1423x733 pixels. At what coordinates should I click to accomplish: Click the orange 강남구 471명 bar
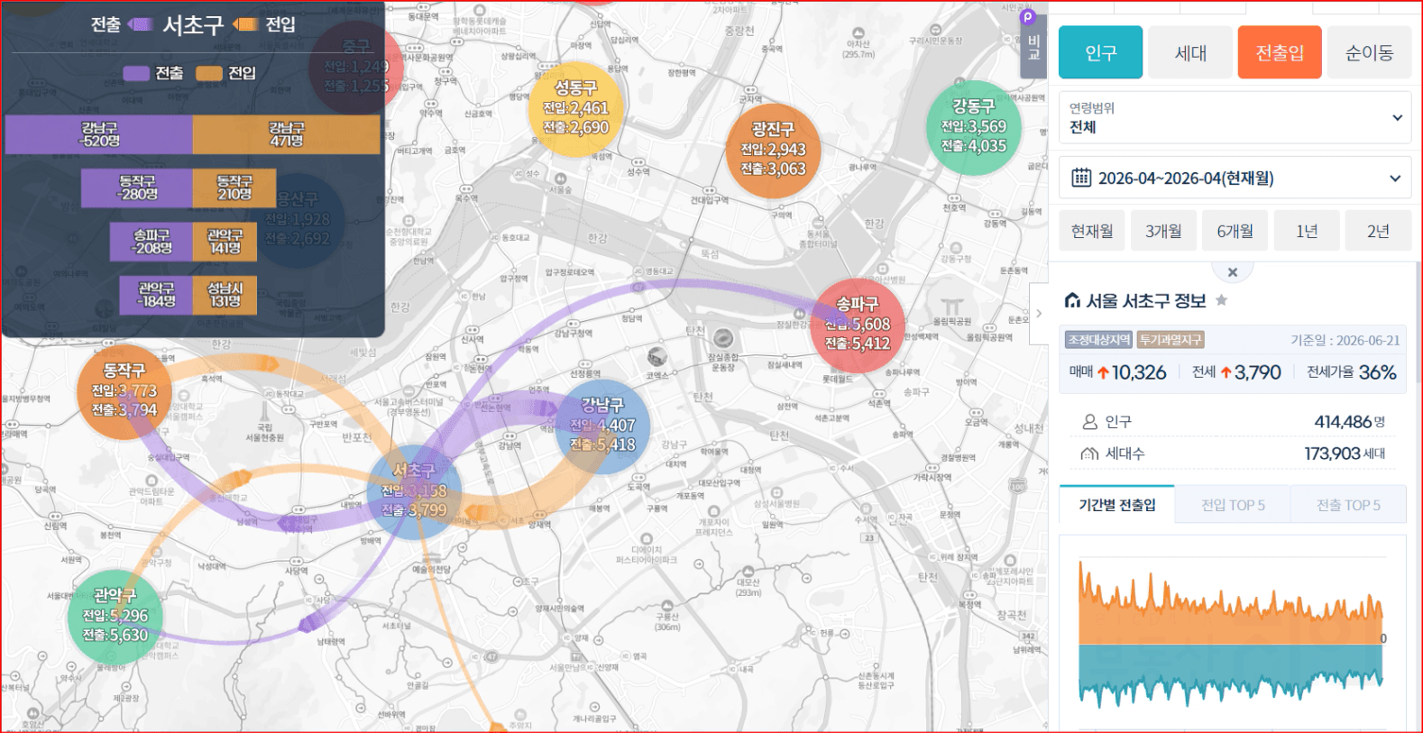[287, 134]
